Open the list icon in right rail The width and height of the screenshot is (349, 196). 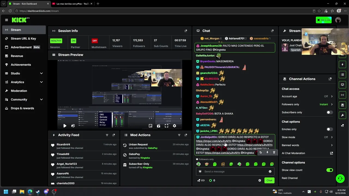(342, 75)
